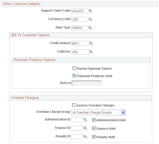Click the Collector field

80,52
